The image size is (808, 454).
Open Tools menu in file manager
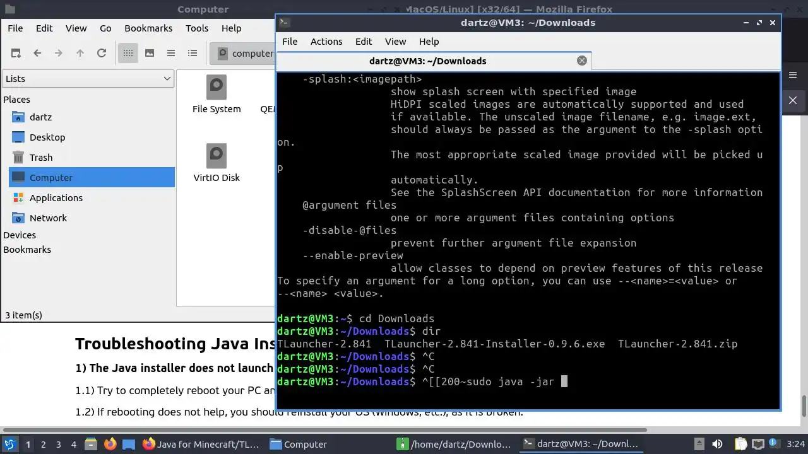click(x=197, y=28)
